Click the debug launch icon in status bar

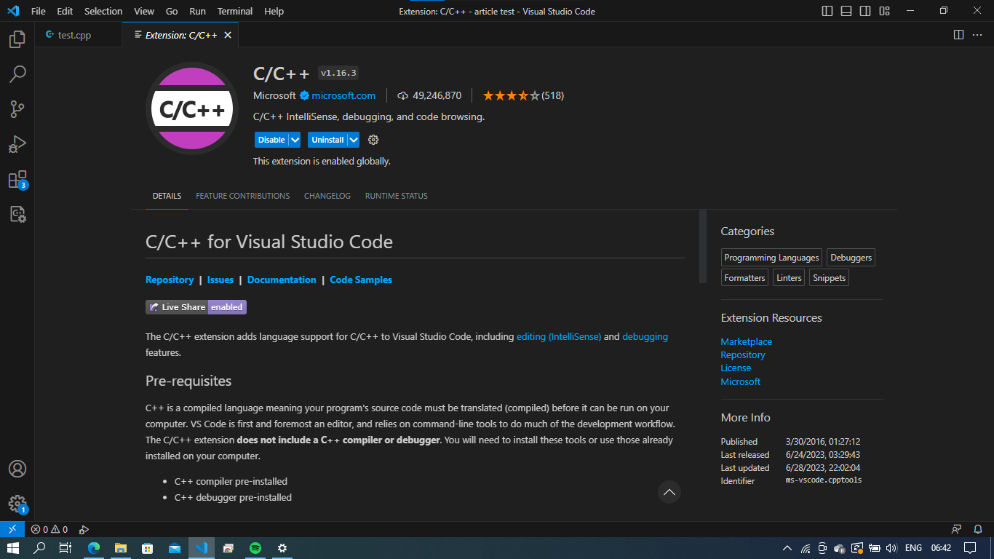pos(84,529)
